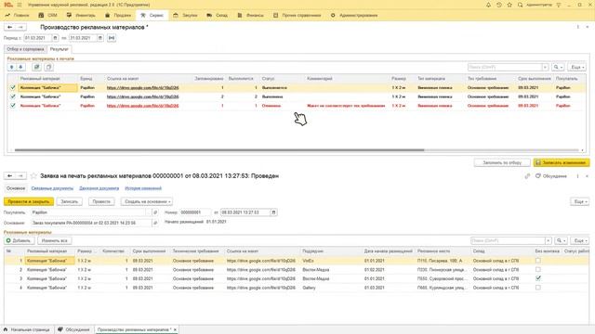Expand upper table search history dropdown arrow
This screenshot has width=595, height=334.
point(546,67)
